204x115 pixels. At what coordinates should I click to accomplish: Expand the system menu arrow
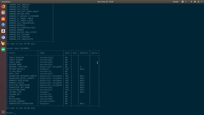201,2
